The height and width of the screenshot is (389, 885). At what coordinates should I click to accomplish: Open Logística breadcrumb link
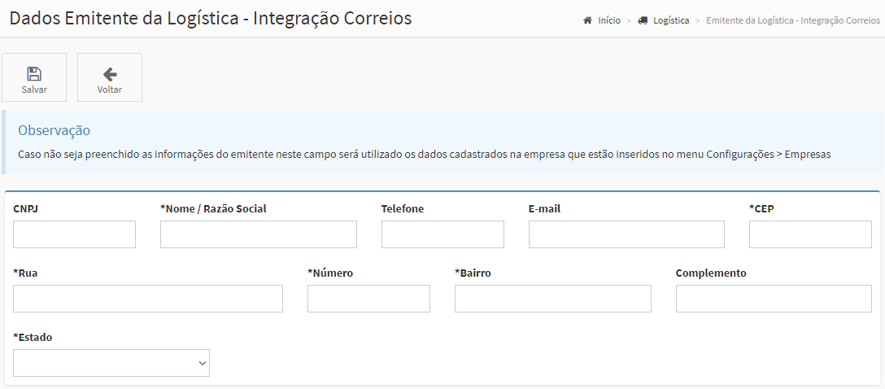click(671, 20)
